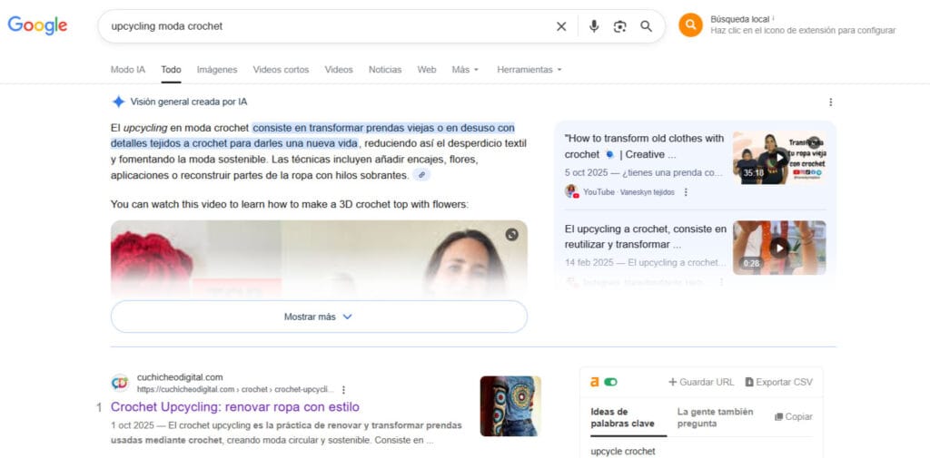Image resolution: width=930 pixels, height=458 pixels.
Task: Start voice search with microphone icon
Action: (594, 26)
